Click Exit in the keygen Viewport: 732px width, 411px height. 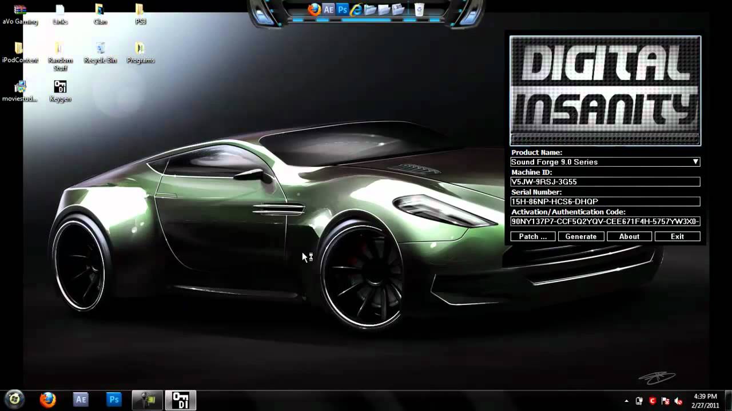pos(677,236)
